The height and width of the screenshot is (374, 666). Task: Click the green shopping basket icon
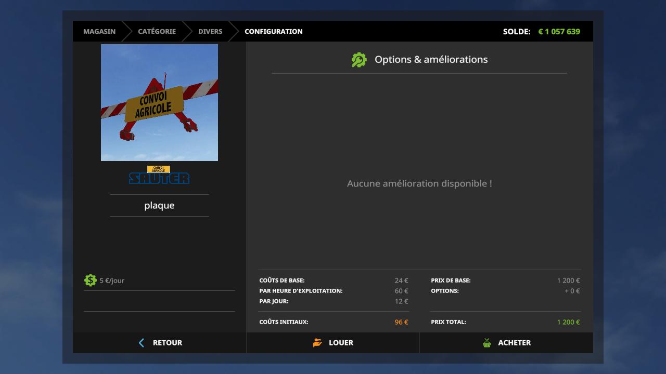(487, 343)
